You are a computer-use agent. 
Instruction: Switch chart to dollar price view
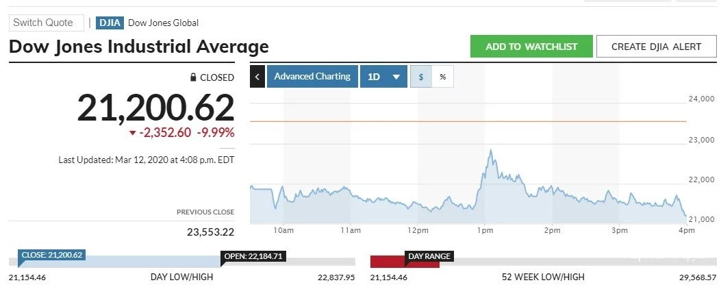pyautogui.click(x=421, y=77)
